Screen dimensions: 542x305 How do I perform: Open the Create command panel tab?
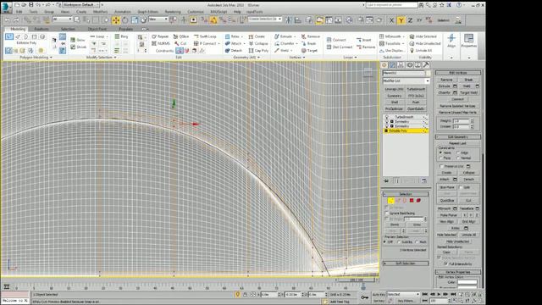[384, 65]
